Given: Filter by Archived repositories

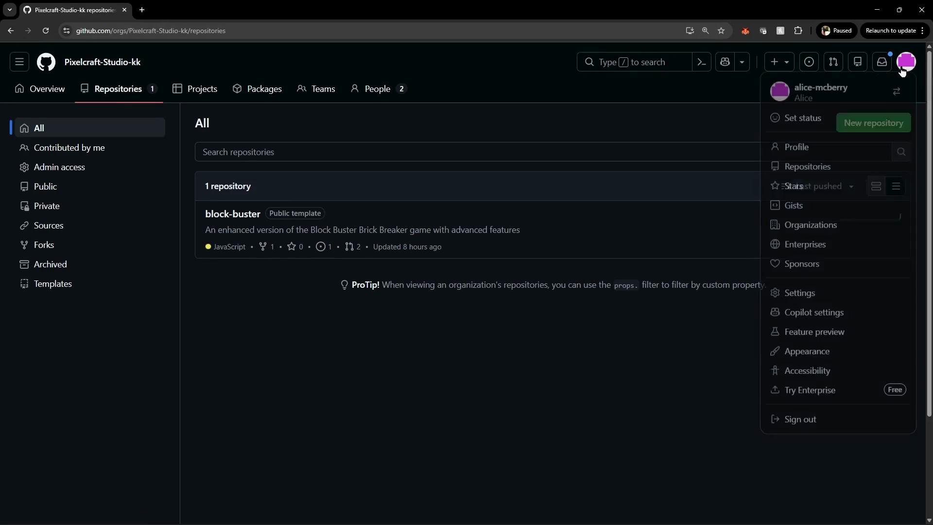Looking at the screenshot, I should point(90,264).
